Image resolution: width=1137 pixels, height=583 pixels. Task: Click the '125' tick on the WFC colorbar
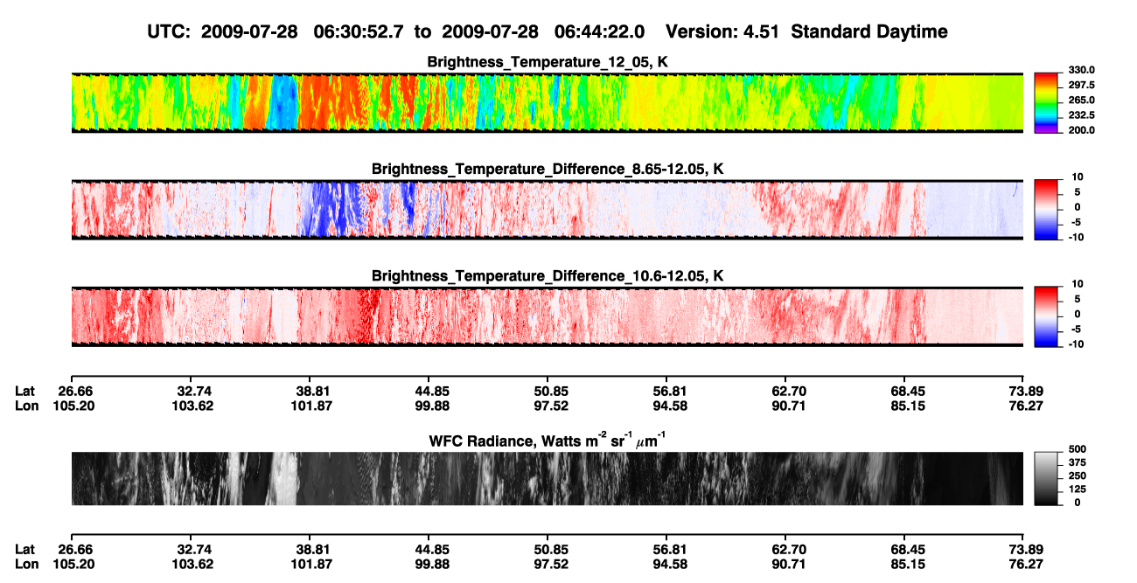(x=1079, y=489)
